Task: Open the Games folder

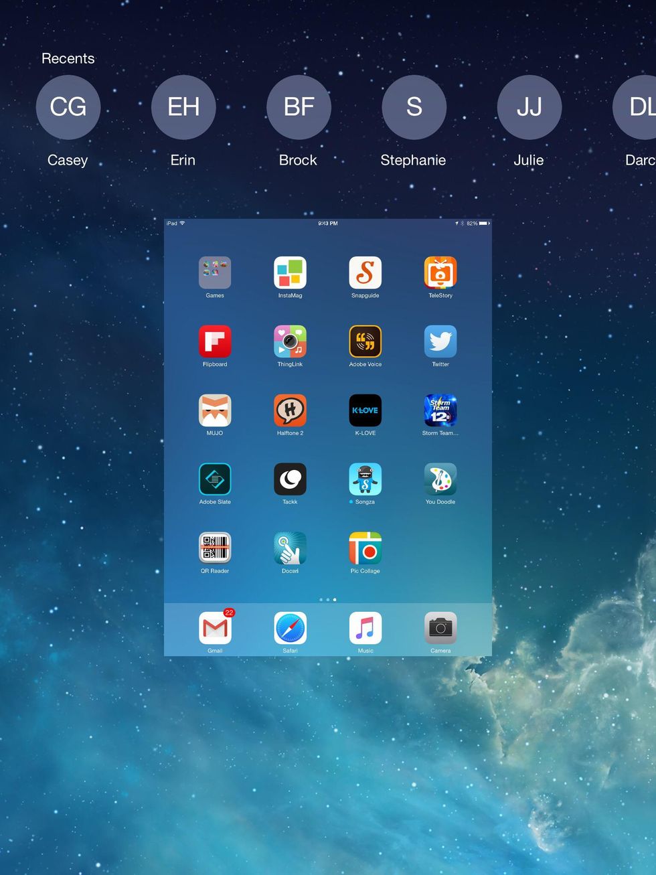Action: click(x=215, y=273)
